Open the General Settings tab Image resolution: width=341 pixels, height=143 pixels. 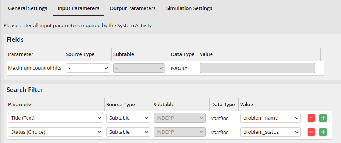coord(28,8)
